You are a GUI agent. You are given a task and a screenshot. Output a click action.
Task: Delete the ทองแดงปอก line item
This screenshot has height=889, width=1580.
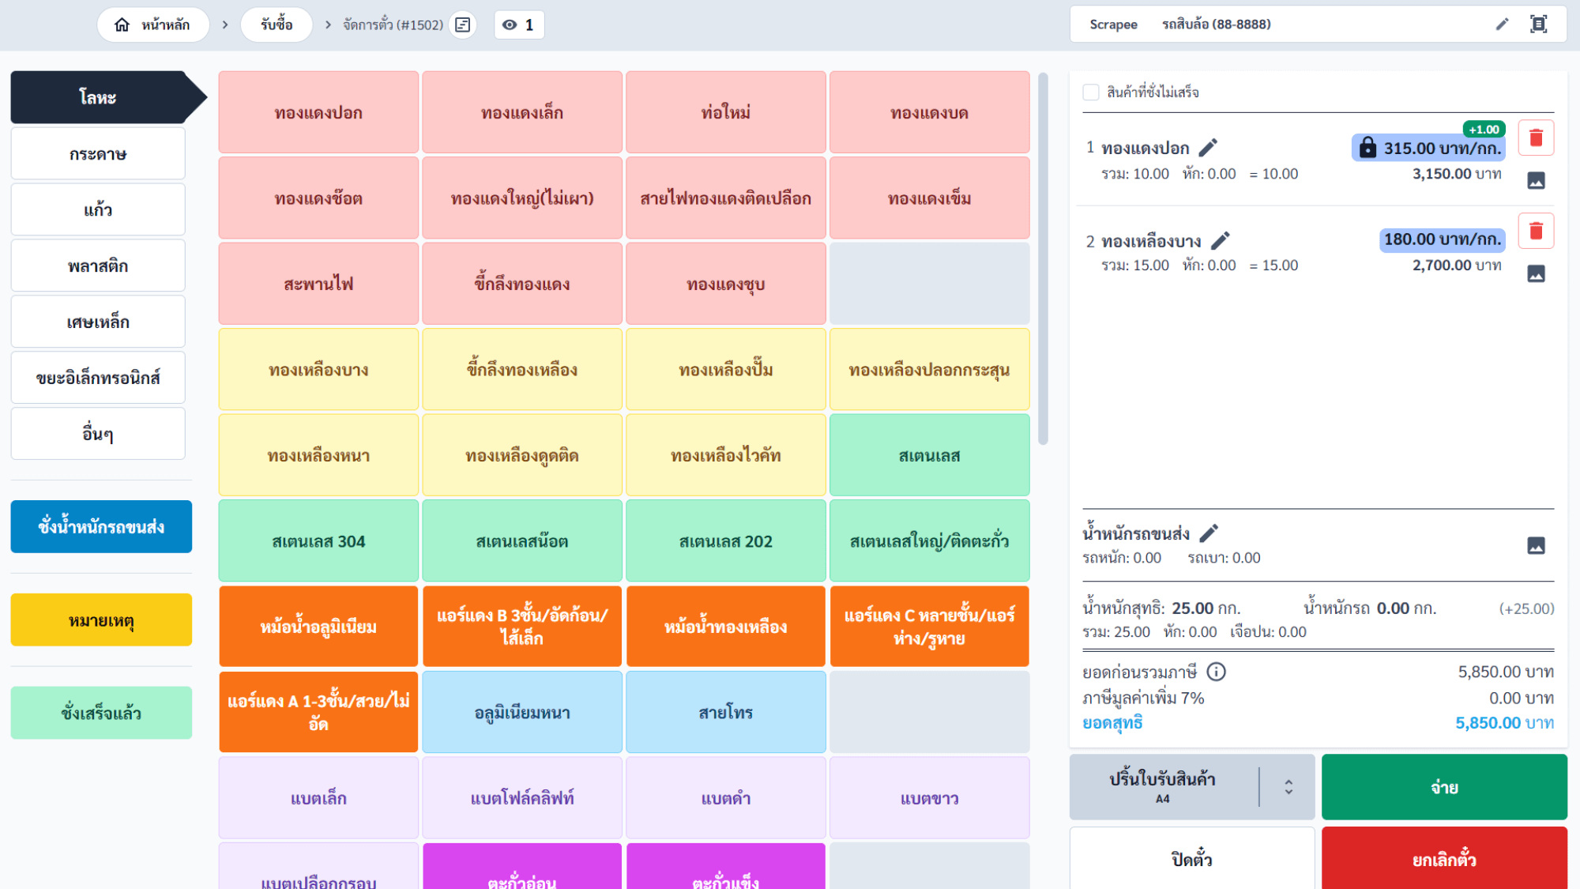(1535, 138)
